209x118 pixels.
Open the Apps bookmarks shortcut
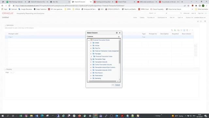[x=4, y=9]
